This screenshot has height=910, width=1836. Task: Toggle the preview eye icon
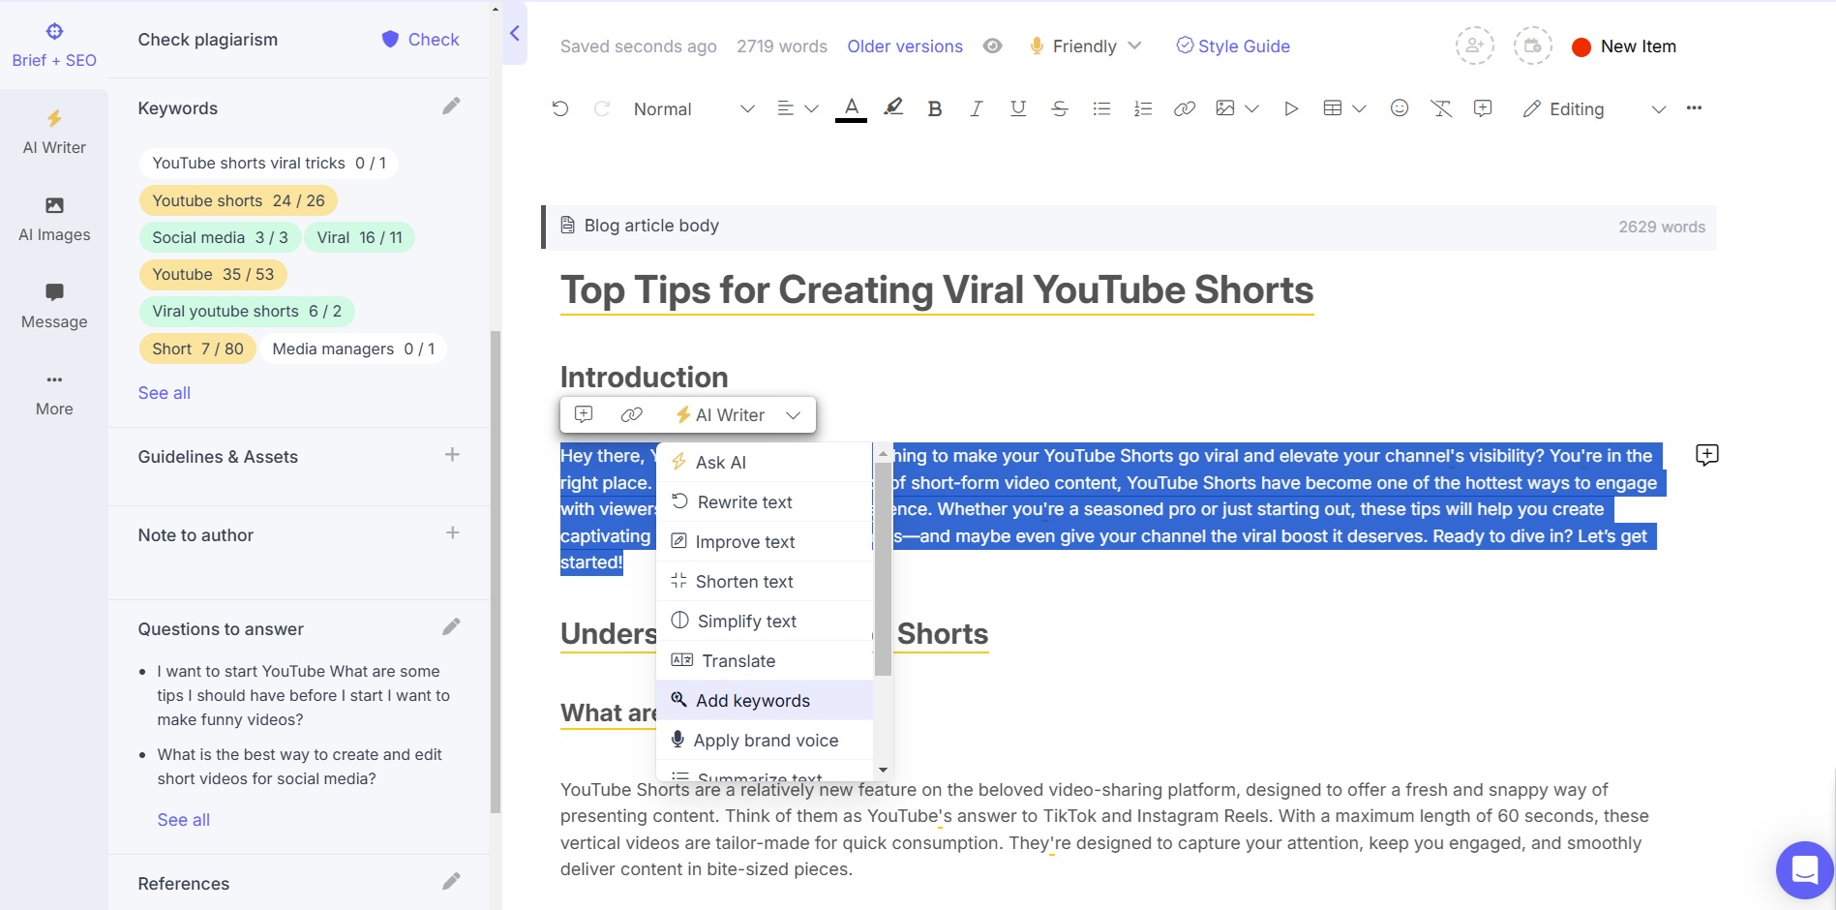[x=992, y=45]
